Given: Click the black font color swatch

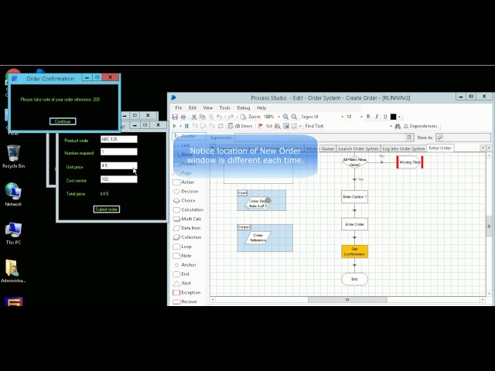Looking at the screenshot, I should coord(394,117).
